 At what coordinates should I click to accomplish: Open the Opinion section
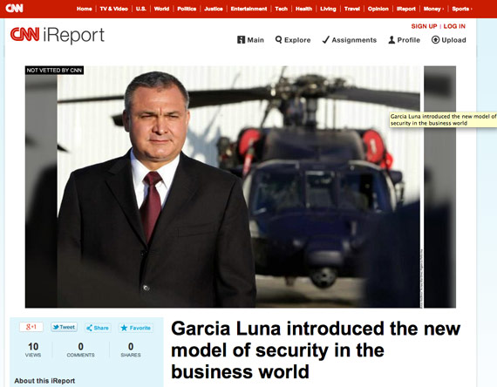[378, 9]
